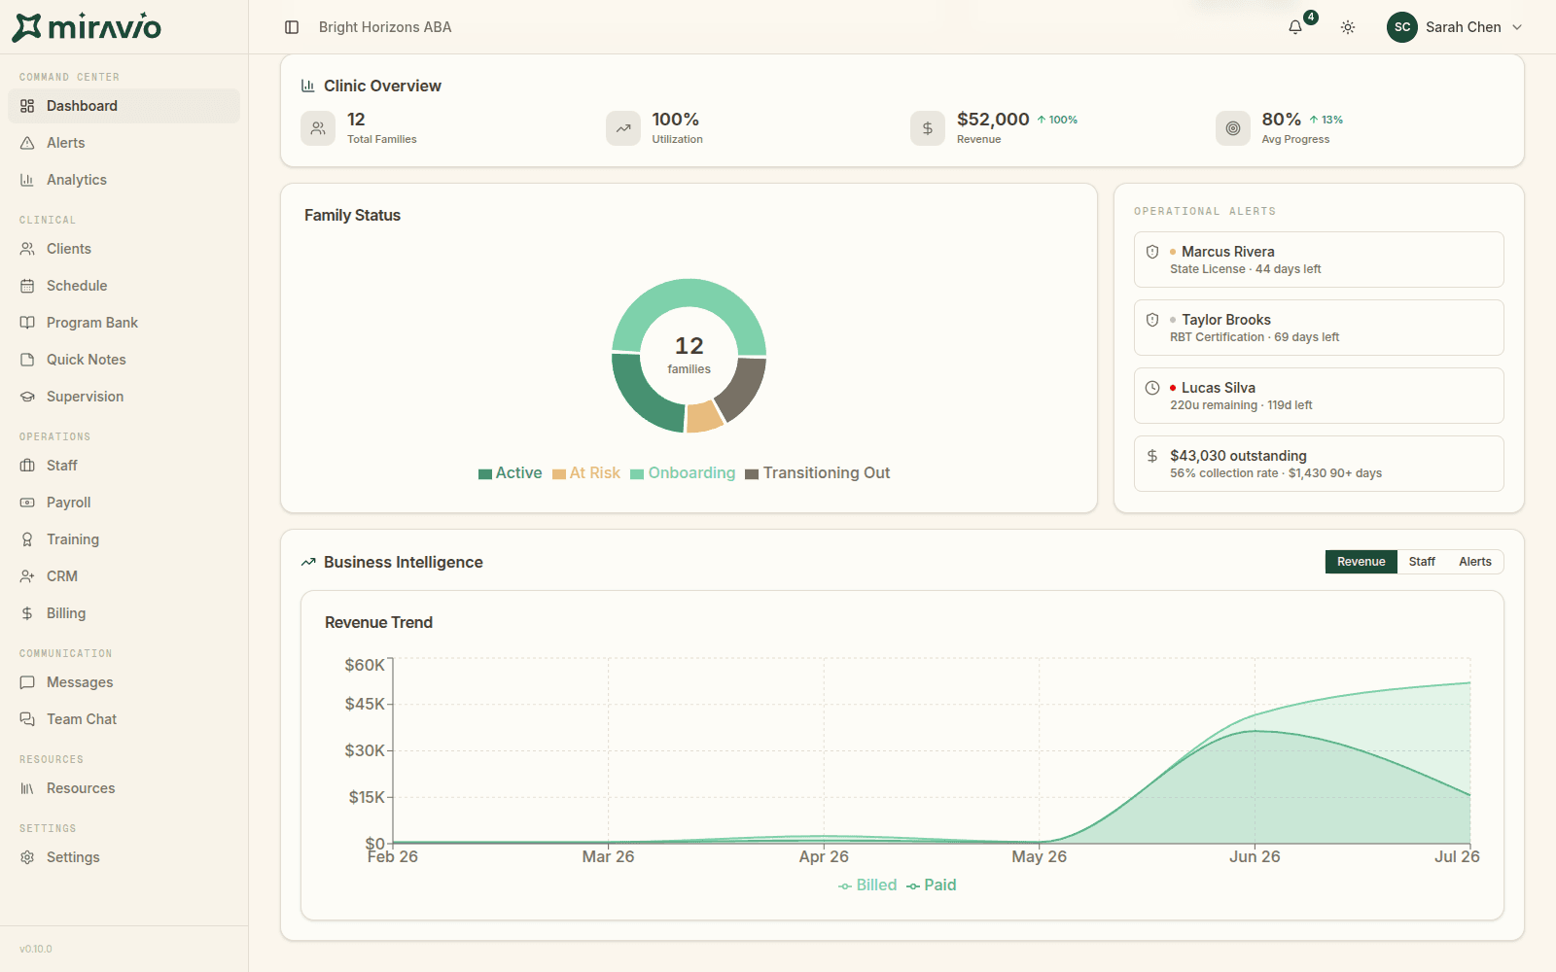Click the Settings gear icon

[x=27, y=857]
